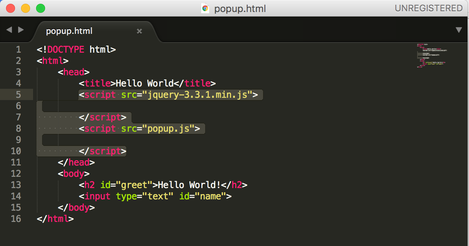Viewport: 469px width, 246px height.
Task: Click the "greet" id string on line 13
Action: [x=134, y=185]
